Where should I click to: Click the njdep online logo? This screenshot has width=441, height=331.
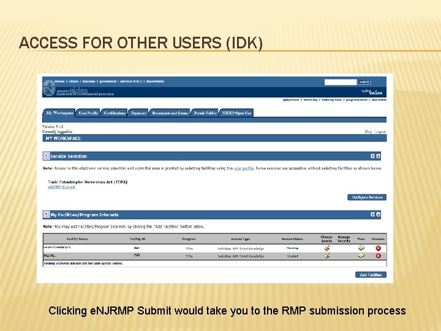(372, 92)
